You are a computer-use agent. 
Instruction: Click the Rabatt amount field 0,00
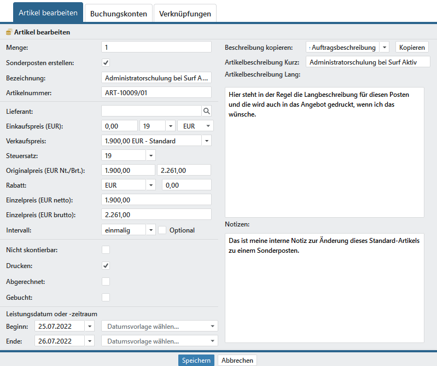coord(187,185)
